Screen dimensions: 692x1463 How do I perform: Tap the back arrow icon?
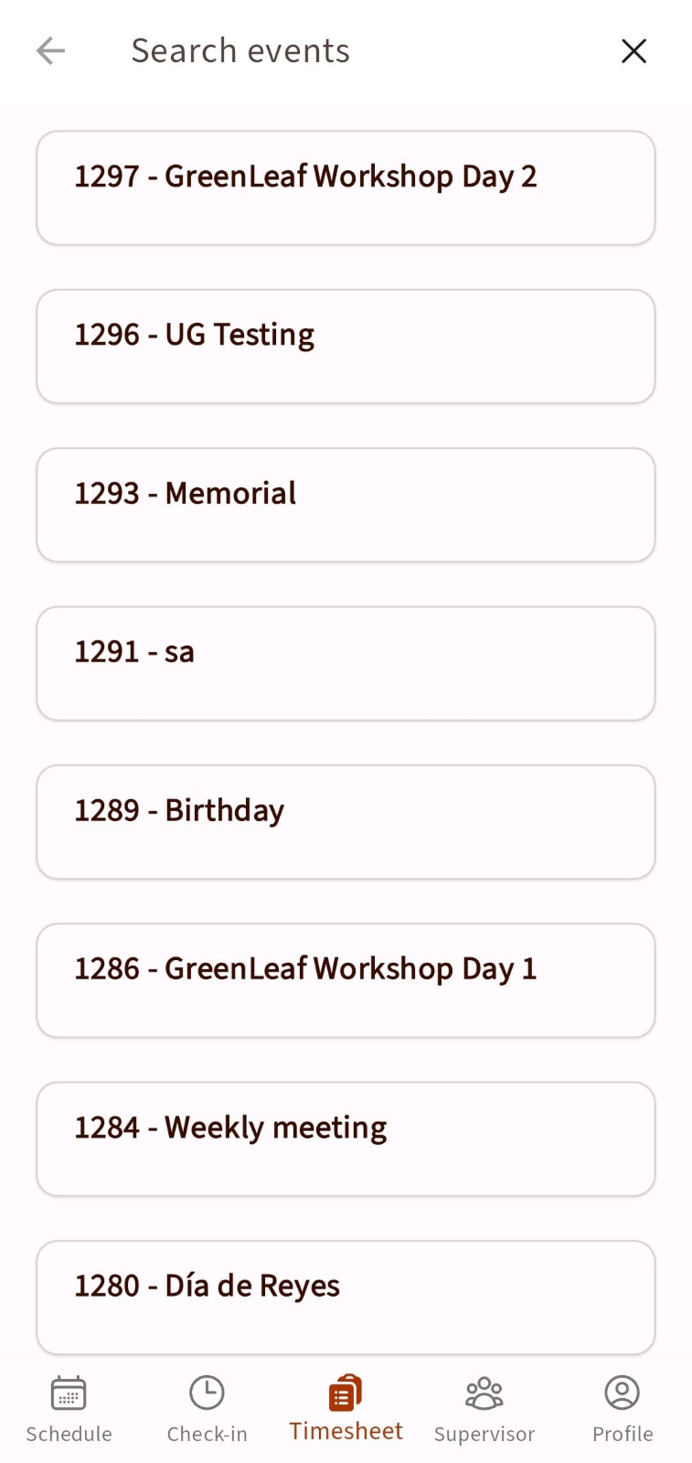50,51
